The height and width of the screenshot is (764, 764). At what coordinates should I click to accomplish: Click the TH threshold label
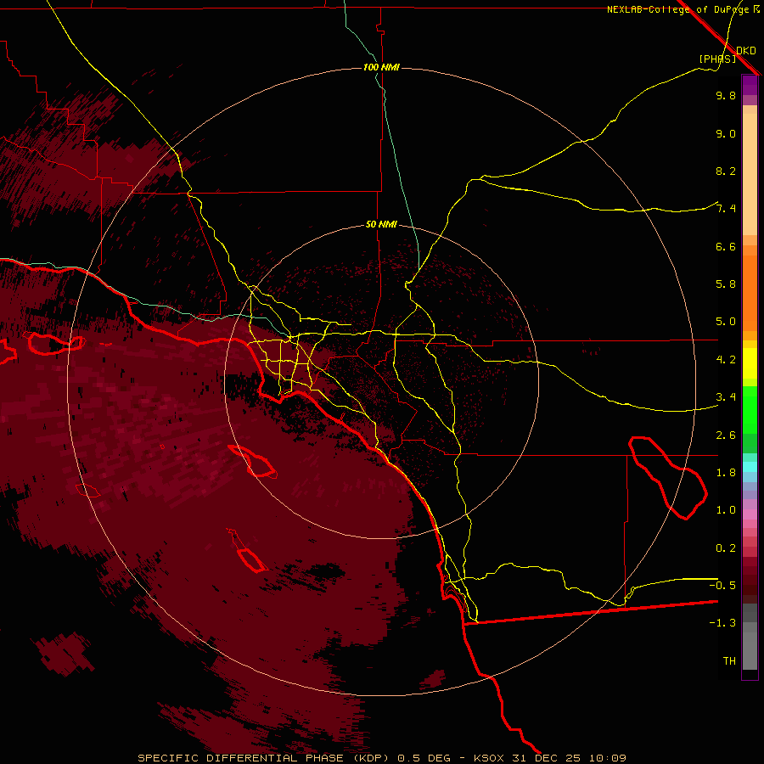click(x=729, y=661)
